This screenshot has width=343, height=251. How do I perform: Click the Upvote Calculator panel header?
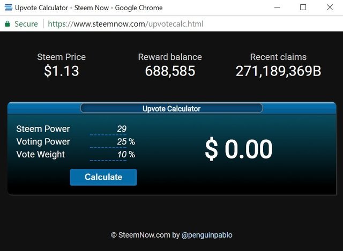(x=171, y=109)
